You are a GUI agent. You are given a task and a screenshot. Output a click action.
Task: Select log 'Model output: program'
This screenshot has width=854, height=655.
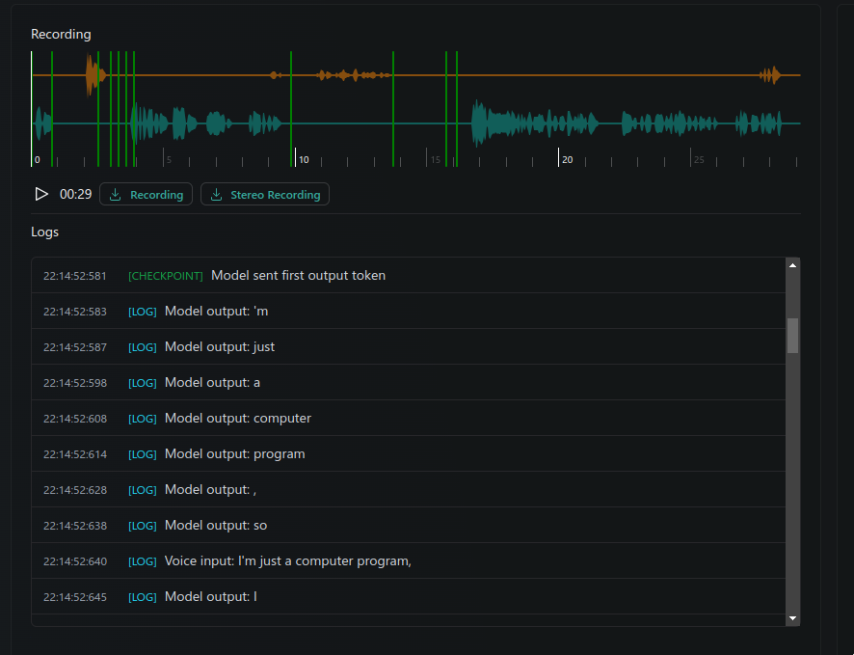coord(409,454)
